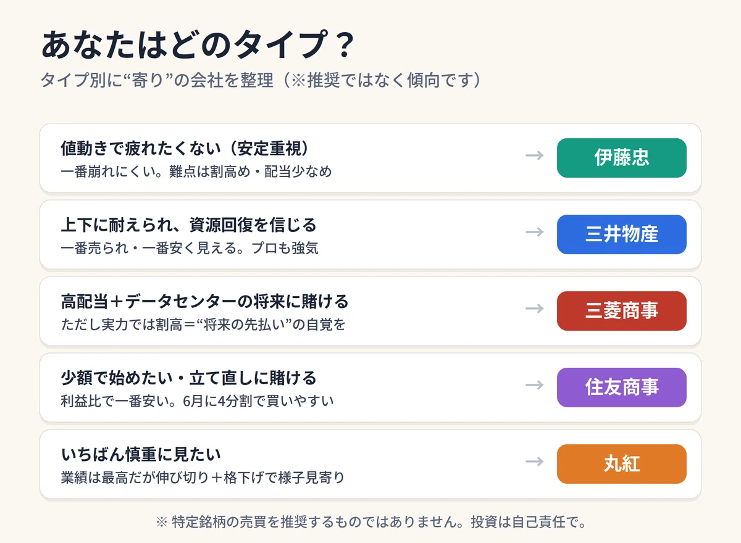Viewport: 741px width, 543px height.
Task: Select the orange 丸紅 badge
Action: 622,464
